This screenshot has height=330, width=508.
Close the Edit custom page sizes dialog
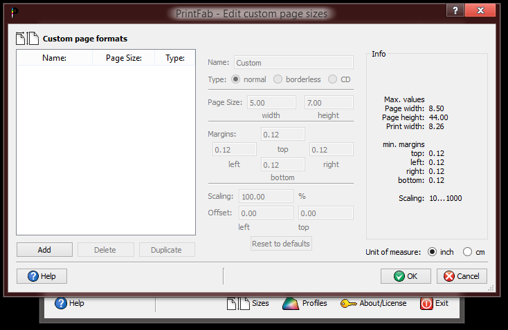pos(480,10)
